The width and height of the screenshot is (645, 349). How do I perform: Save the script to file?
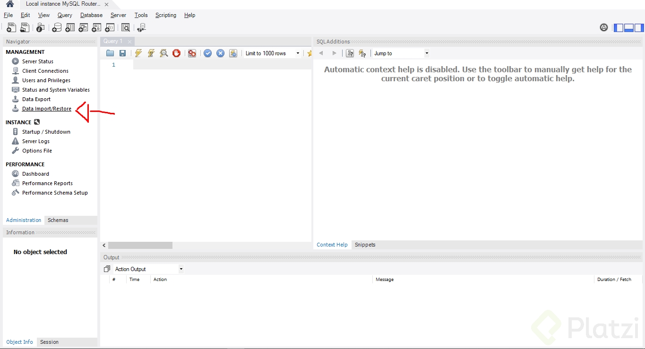[x=122, y=53]
